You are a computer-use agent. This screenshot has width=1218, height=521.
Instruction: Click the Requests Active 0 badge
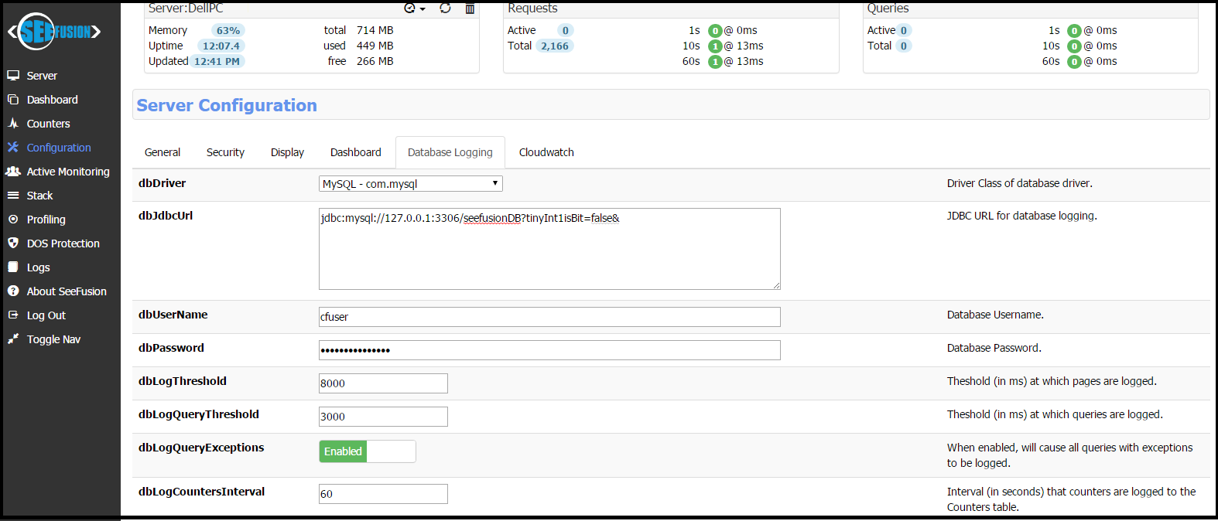tap(566, 31)
